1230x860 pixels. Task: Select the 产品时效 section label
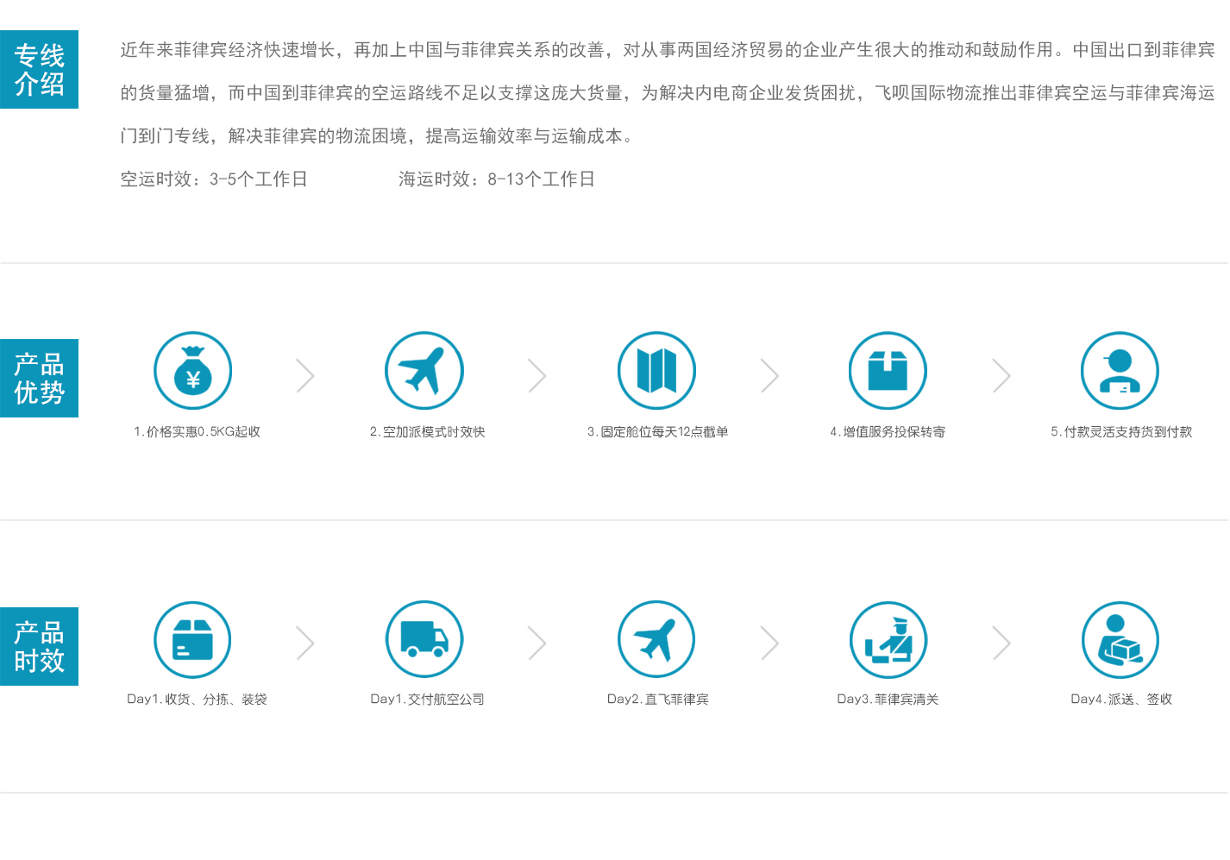pyautogui.click(x=40, y=647)
